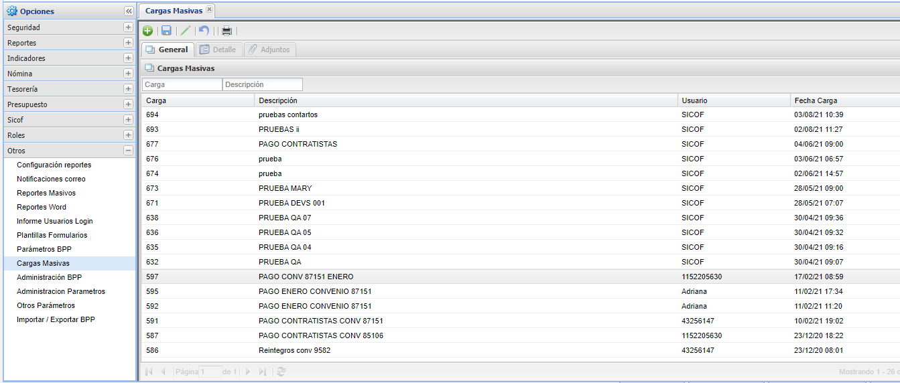900x383 pixels.
Task: Click the blue undo arrow icon
Action: tap(204, 31)
